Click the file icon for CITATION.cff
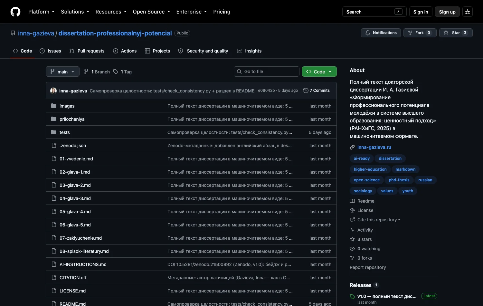The image size is (483, 306). (x=54, y=277)
